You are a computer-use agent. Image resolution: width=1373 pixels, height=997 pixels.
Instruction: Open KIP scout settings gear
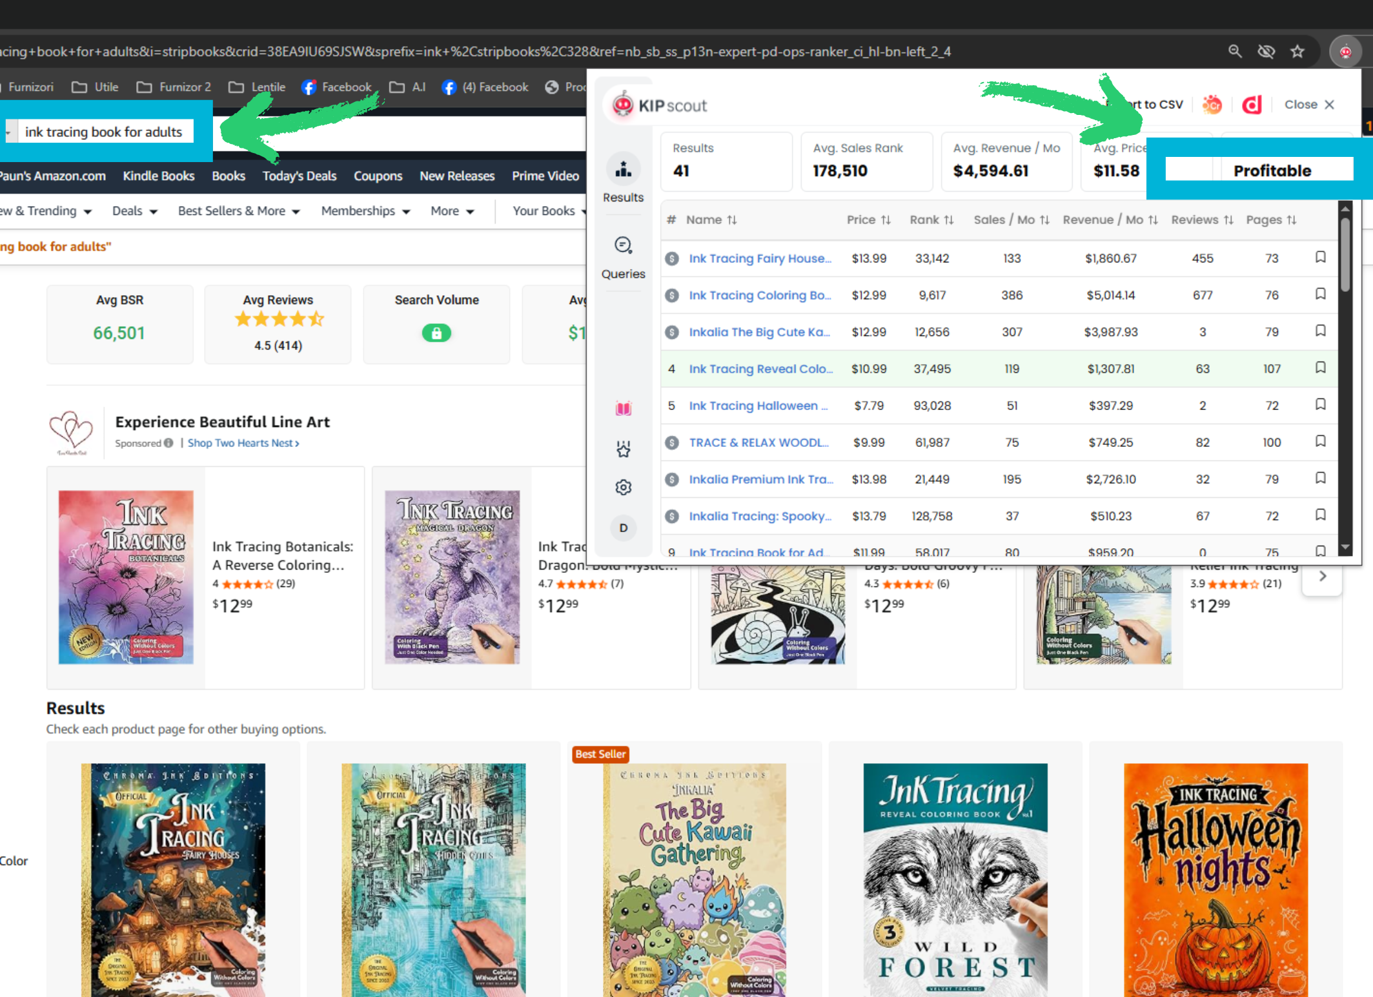[x=623, y=488]
